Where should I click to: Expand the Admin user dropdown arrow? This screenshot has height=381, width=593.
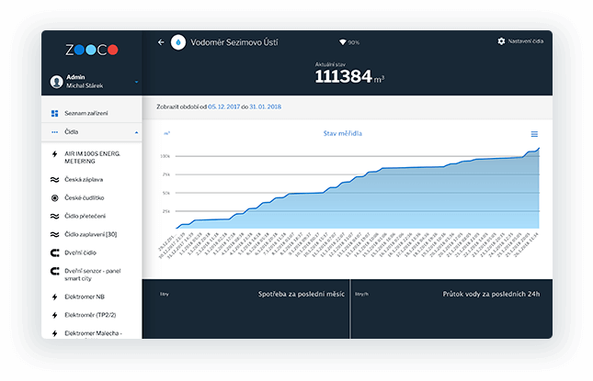136,82
